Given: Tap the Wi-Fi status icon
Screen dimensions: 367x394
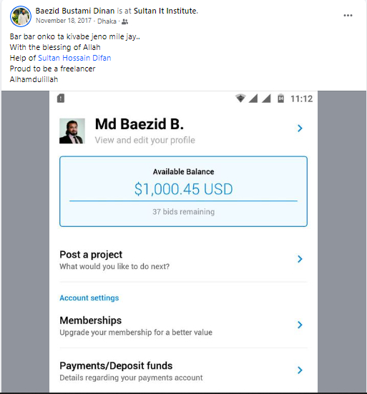Looking at the screenshot, I should 240,98.
